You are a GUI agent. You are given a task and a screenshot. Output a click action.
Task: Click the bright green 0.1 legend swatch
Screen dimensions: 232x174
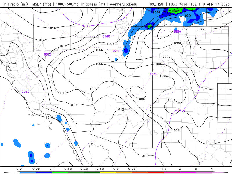pos(60,173)
